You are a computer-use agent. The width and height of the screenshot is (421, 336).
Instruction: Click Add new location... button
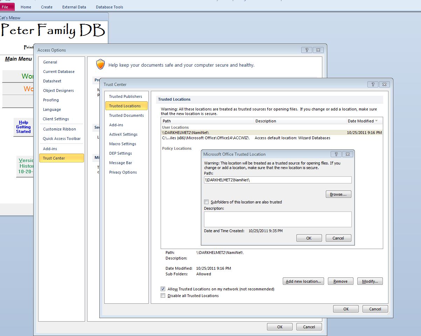pyautogui.click(x=303, y=281)
